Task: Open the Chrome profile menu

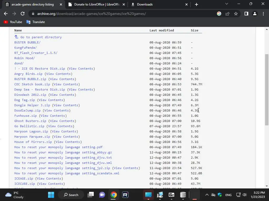Action: (x=255, y=14)
